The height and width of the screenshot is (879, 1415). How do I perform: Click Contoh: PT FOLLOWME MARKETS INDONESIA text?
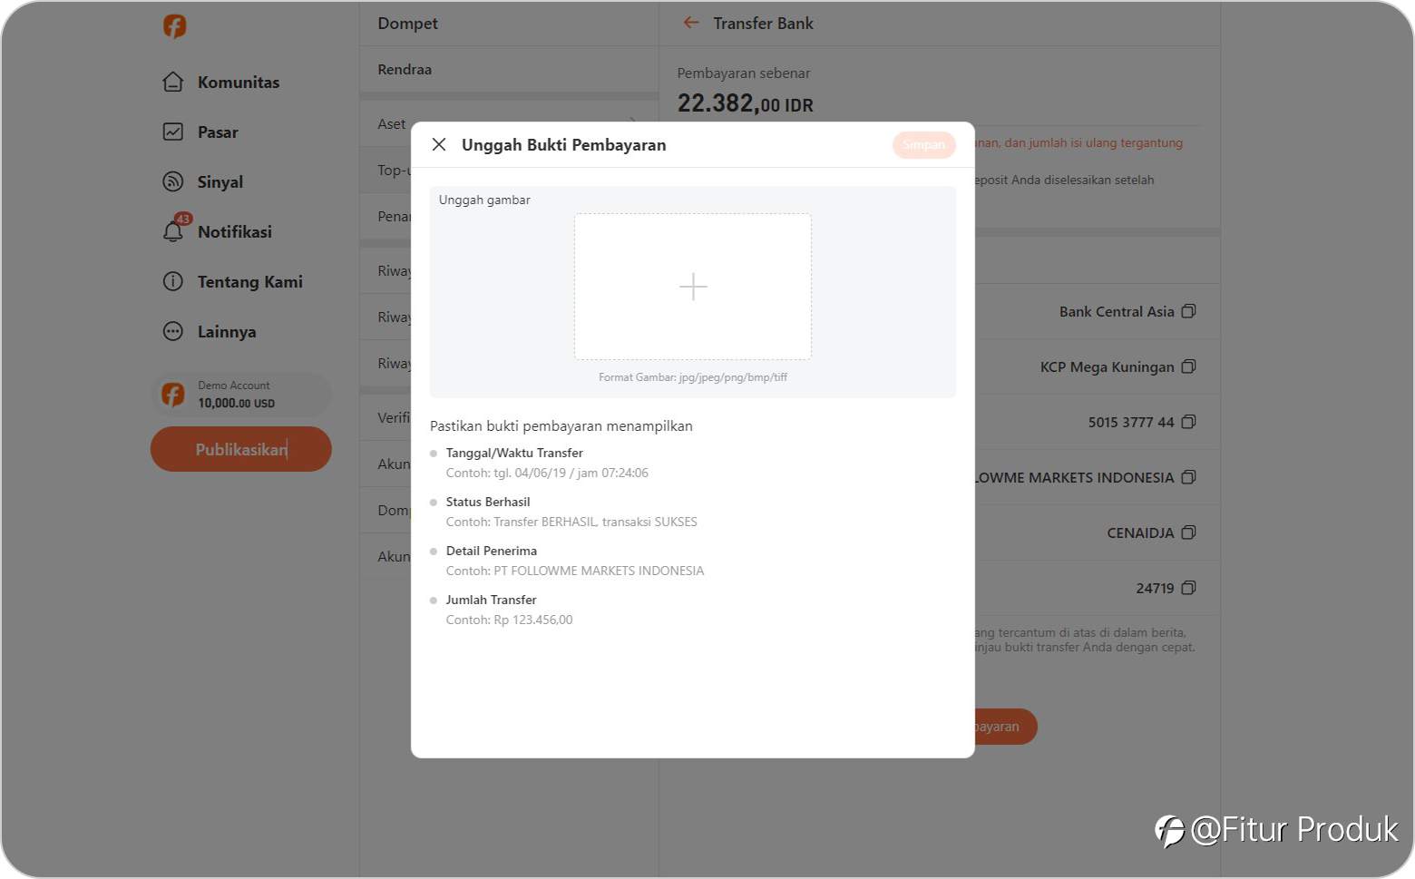[x=575, y=571]
